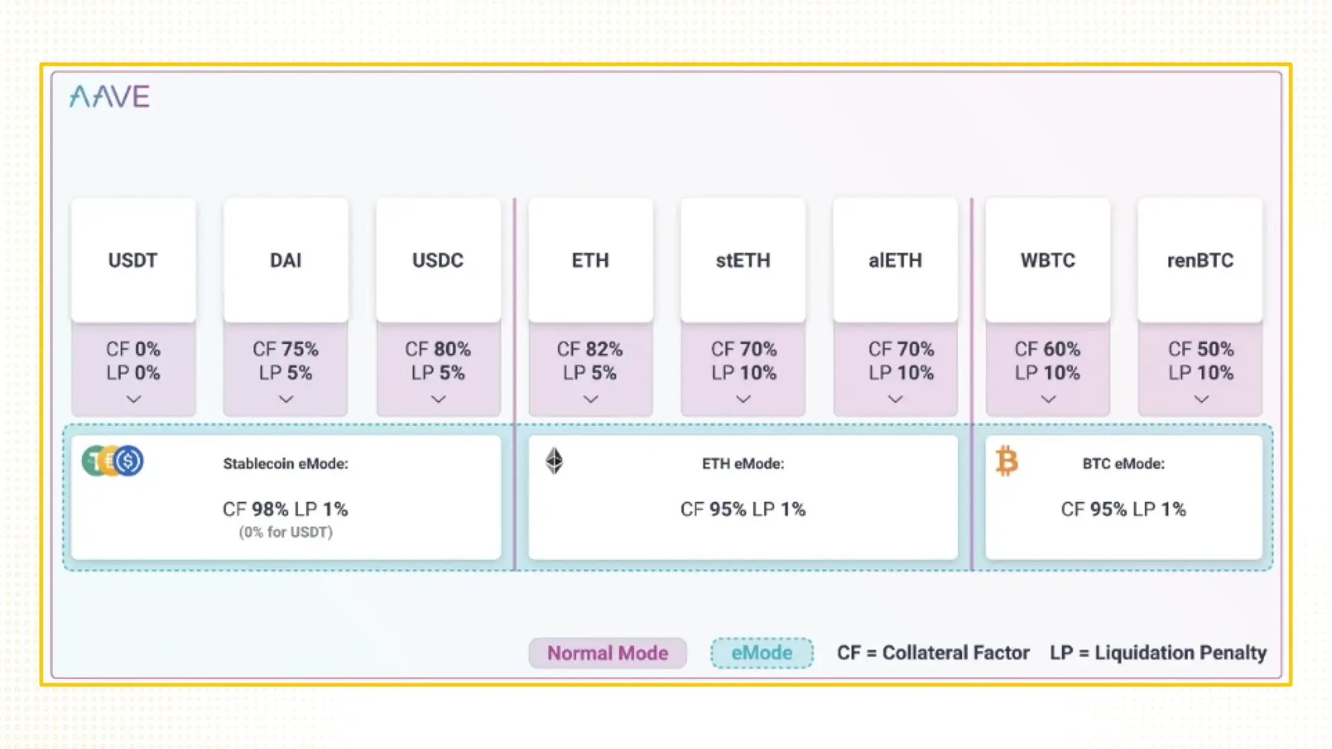Select the Normal Mode legend button
Screen dimensions: 1332x749
608,653
